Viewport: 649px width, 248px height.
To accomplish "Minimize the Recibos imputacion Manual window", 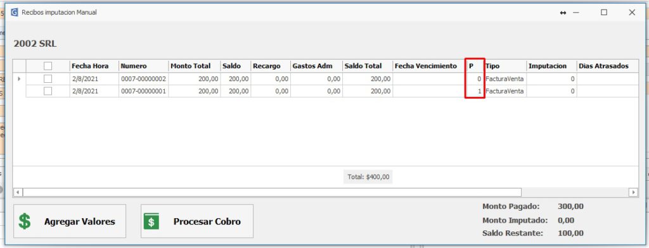I will (575, 13).
